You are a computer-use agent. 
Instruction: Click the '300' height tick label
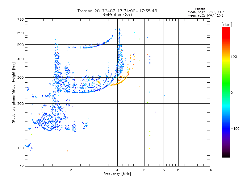click(x=20, y=77)
